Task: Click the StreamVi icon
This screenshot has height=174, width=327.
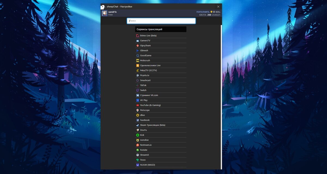Action: (x=138, y=155)
